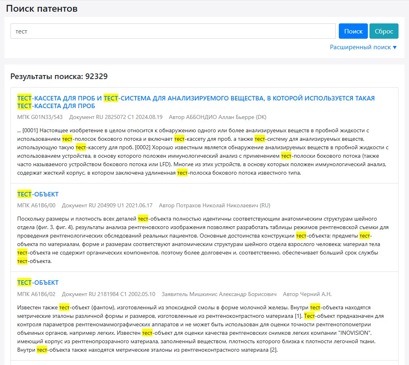The width and height of the screenshot is (409, 365).
Task: Click applicant Мишкинис Александр Борисович
Action: (219, 294)
